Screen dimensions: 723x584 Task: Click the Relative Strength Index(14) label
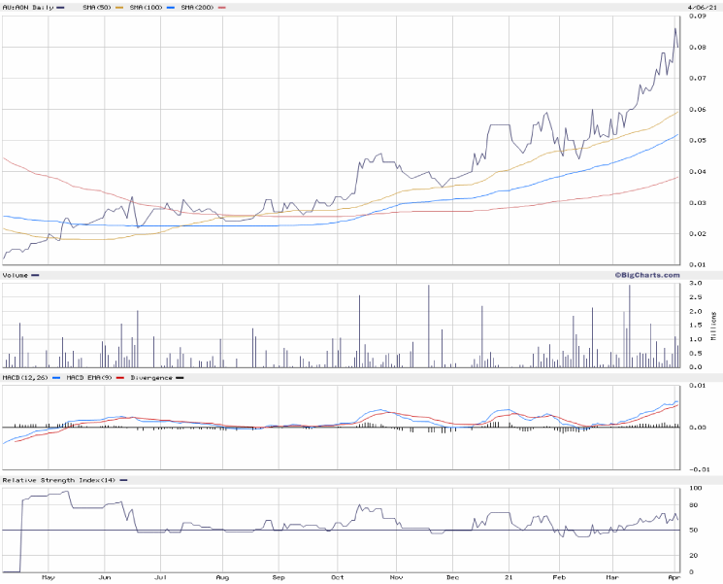[x=58, y=480]
